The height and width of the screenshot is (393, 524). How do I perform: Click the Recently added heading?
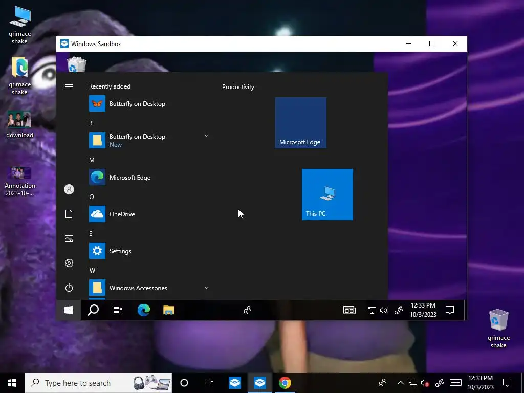click(x=110, y=86)
